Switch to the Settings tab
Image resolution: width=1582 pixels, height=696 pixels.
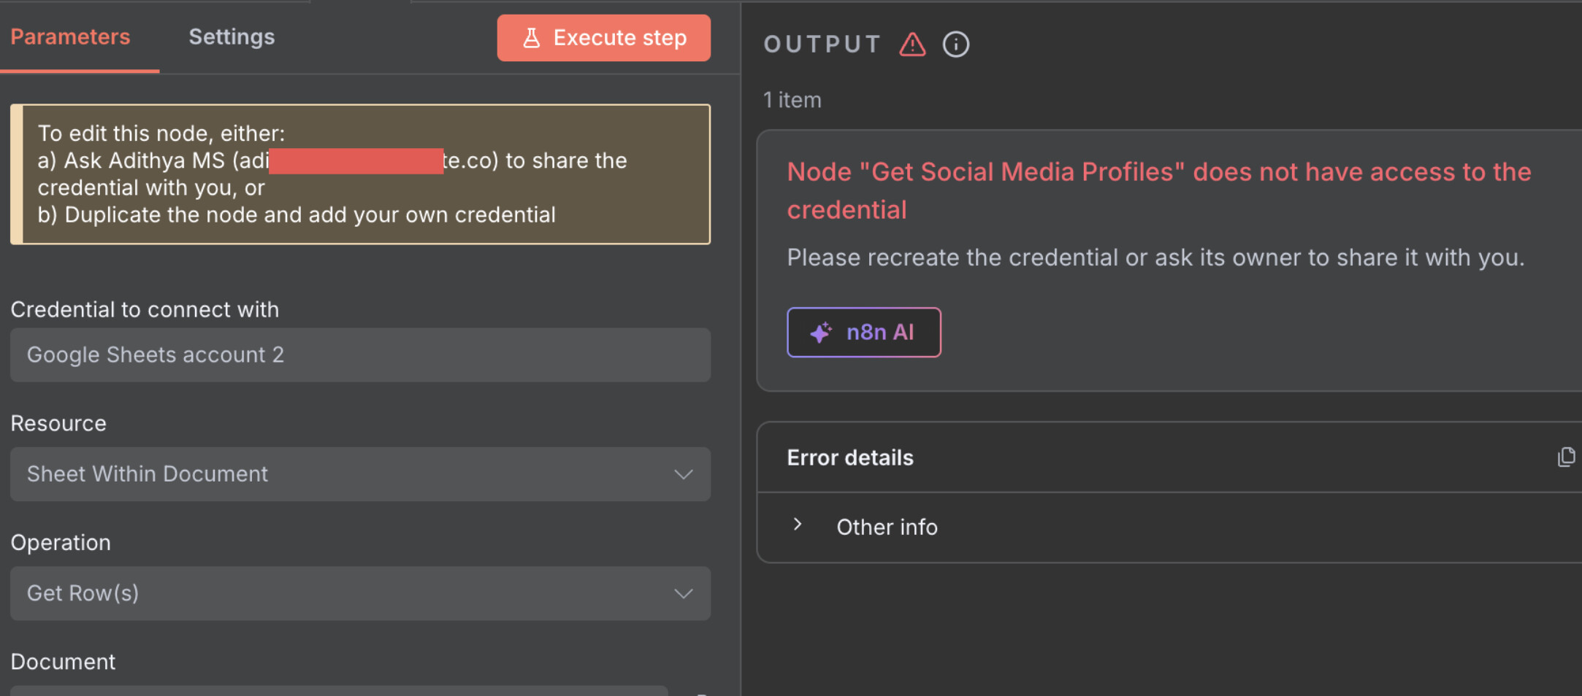pyautogui.click(x=232, y=37)
